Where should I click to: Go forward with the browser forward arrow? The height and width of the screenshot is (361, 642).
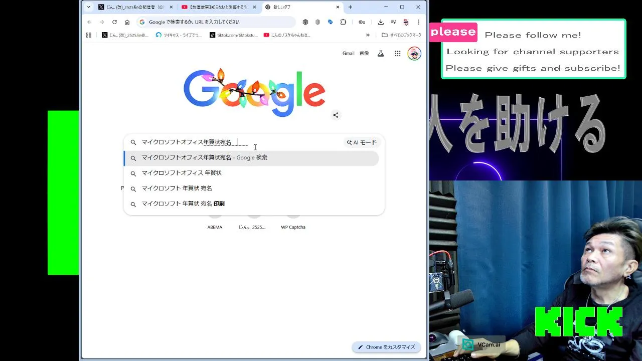point(102,22)
